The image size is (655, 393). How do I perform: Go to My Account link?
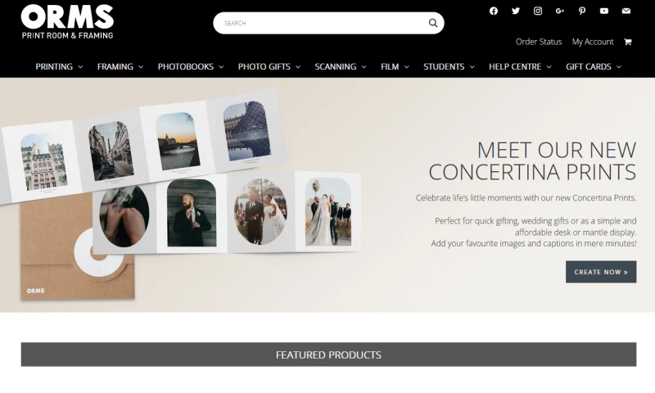(593, 42)
